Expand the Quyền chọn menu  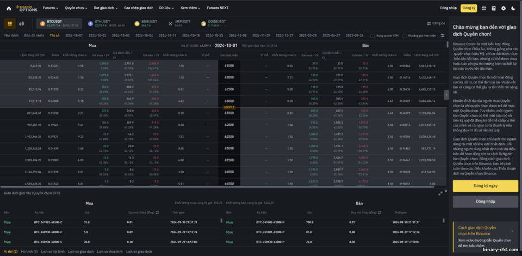pyautogui.click(x=76, y=8)
